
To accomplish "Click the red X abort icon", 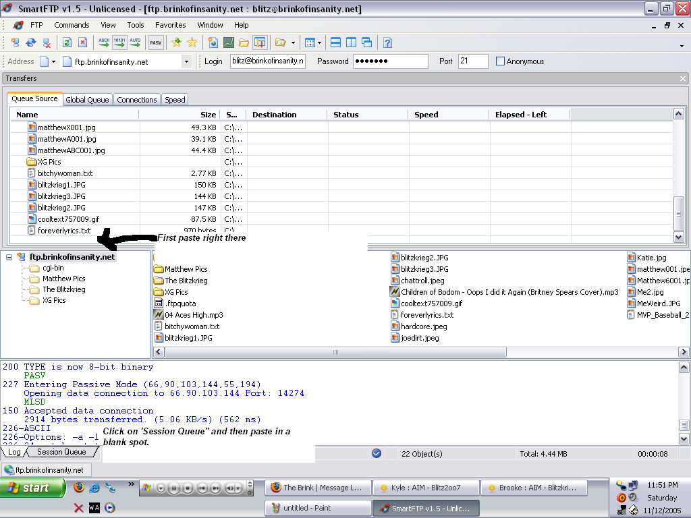I will 82,42.
